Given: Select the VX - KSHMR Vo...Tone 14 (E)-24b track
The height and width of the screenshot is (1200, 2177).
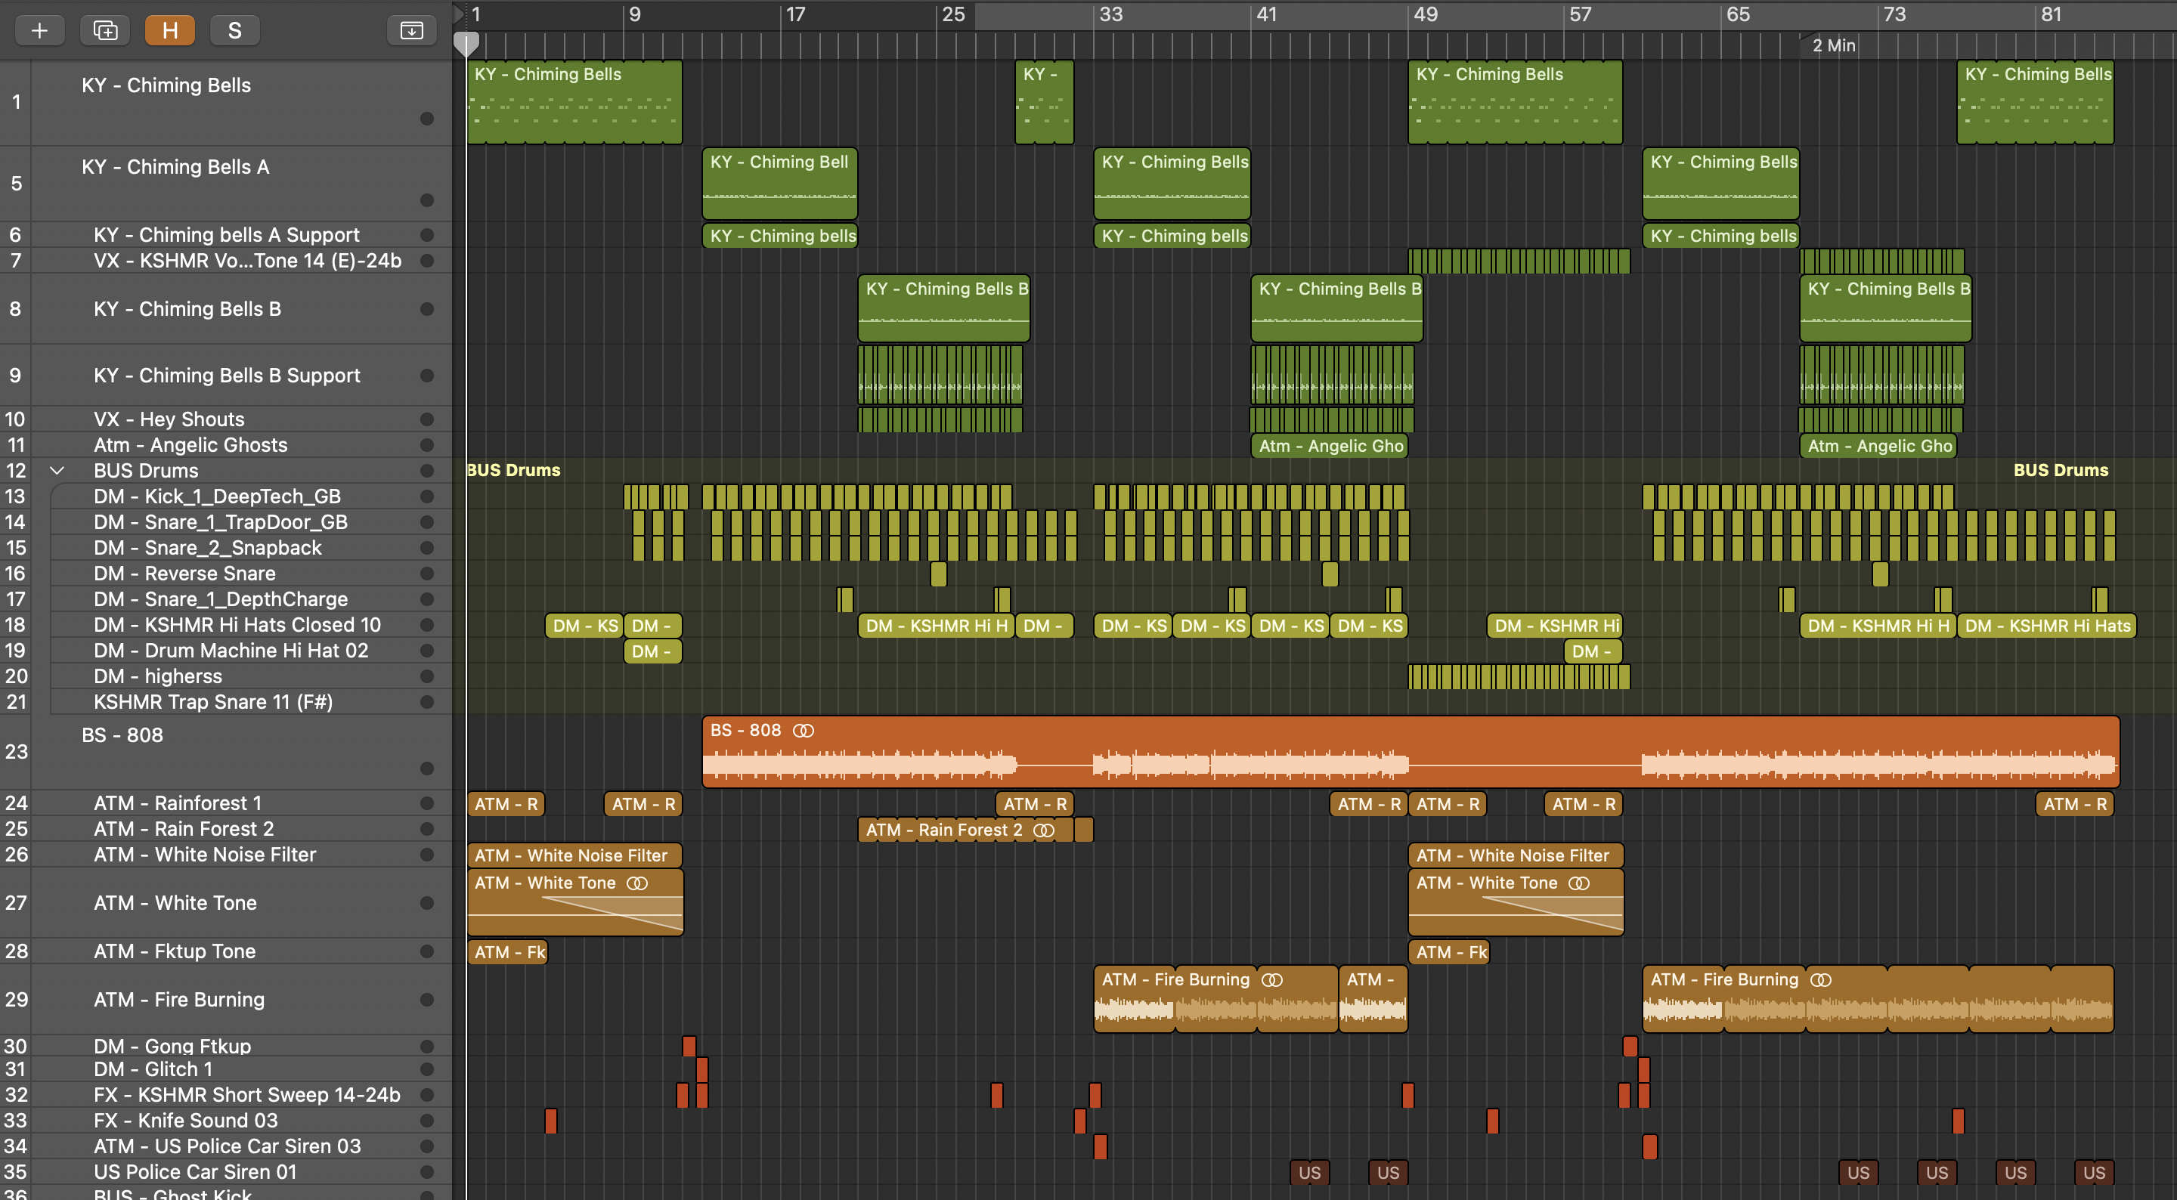Looking at the screenshot, I should pos(227,260).
